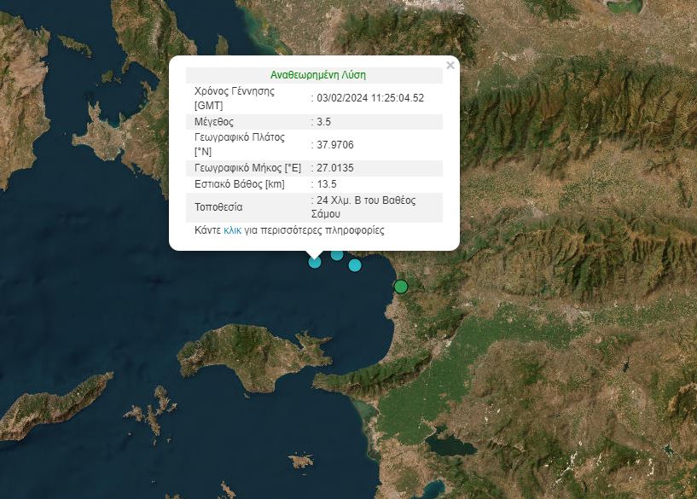The width and height of the screenshot is (697, 499).
Task: Click the Τοποθεσία location description row
Action: pos(256,207)
